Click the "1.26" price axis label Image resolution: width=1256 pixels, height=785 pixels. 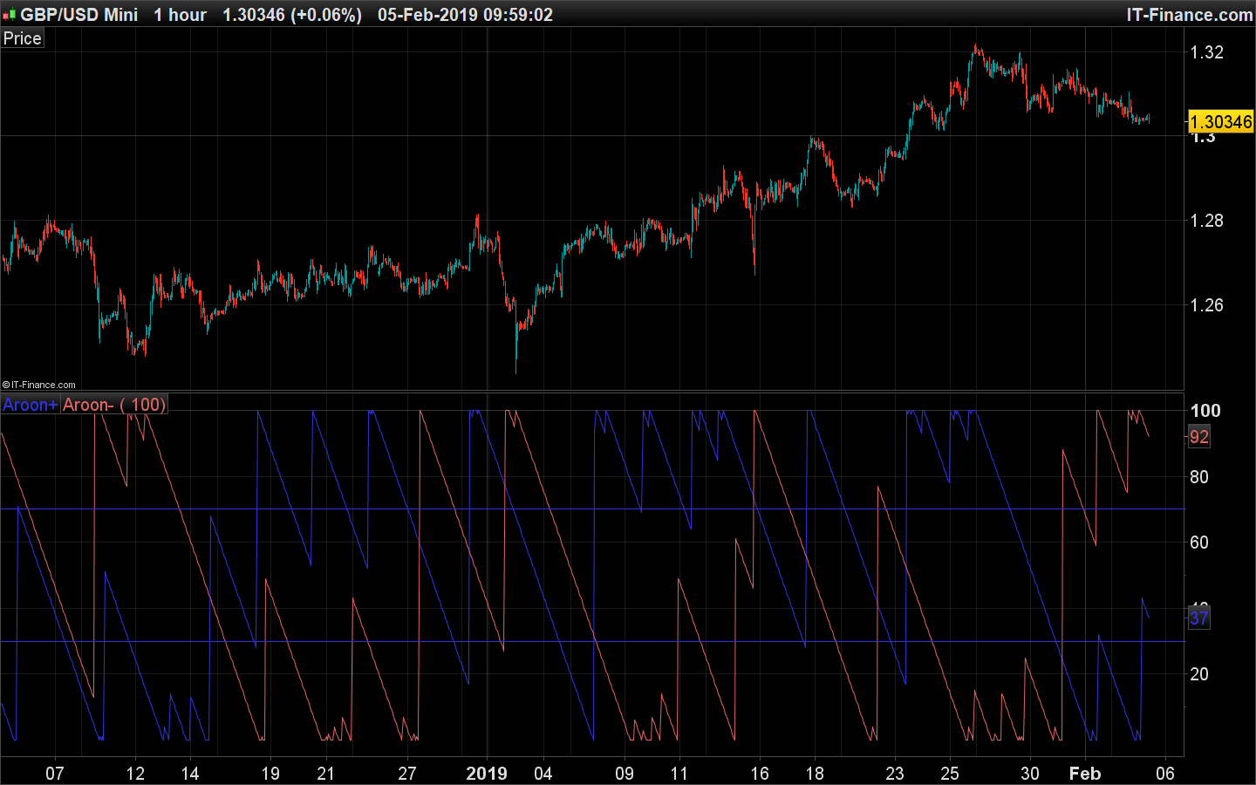pos(1207,305)
